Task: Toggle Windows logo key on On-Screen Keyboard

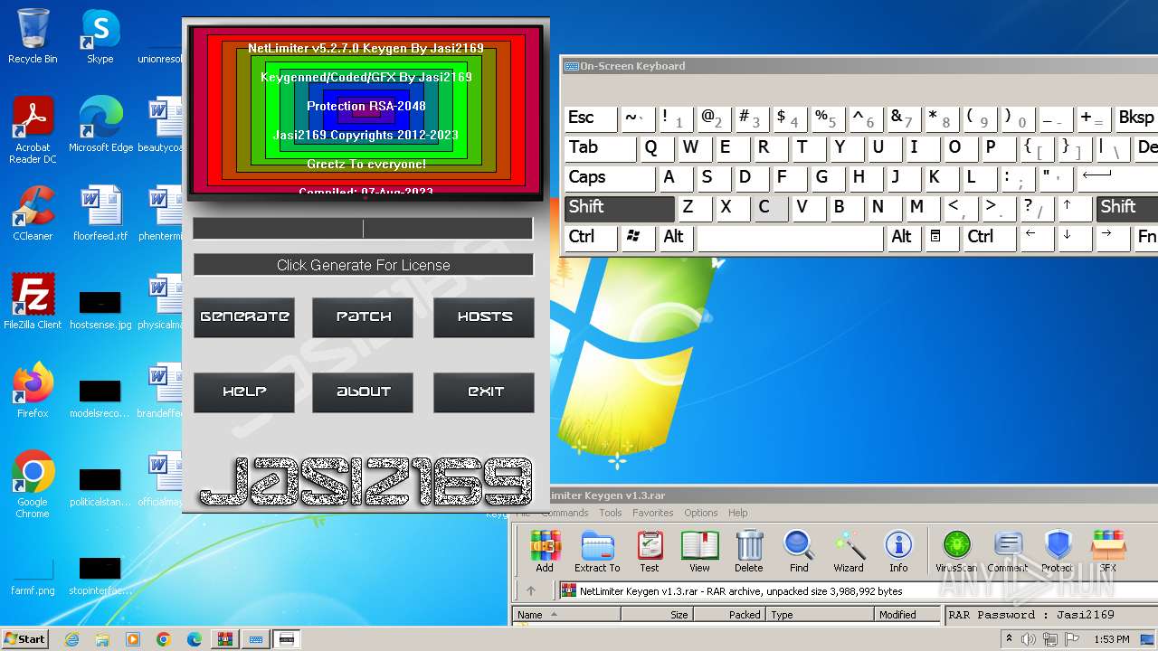Action: point(637,237)
